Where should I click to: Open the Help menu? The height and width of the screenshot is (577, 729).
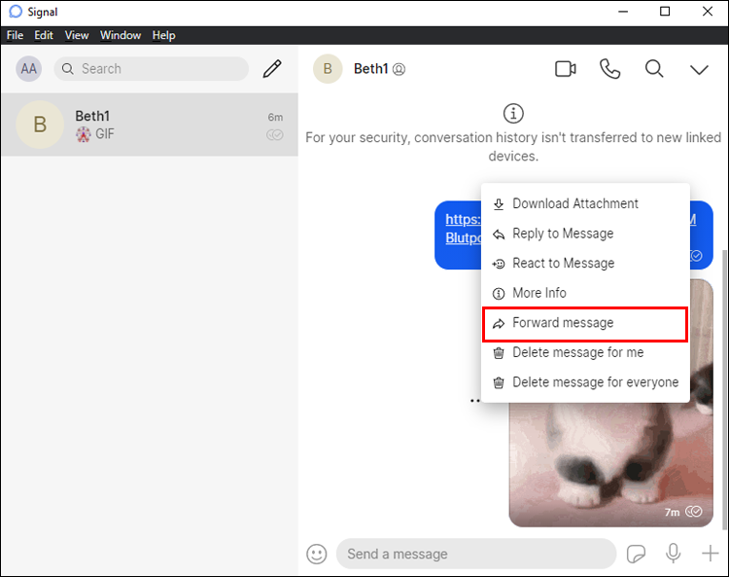point(163,35)
